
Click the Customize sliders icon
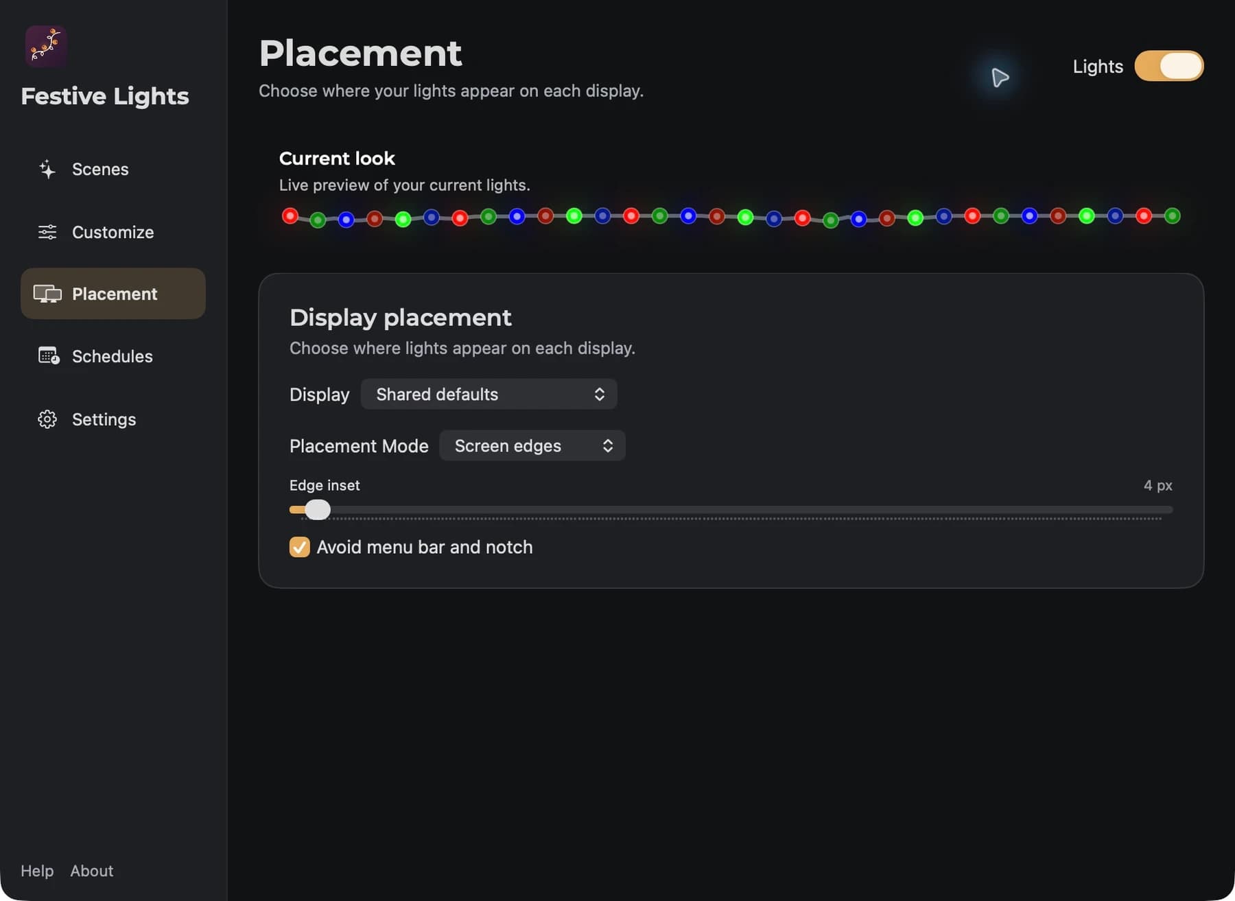pos(47,232)
